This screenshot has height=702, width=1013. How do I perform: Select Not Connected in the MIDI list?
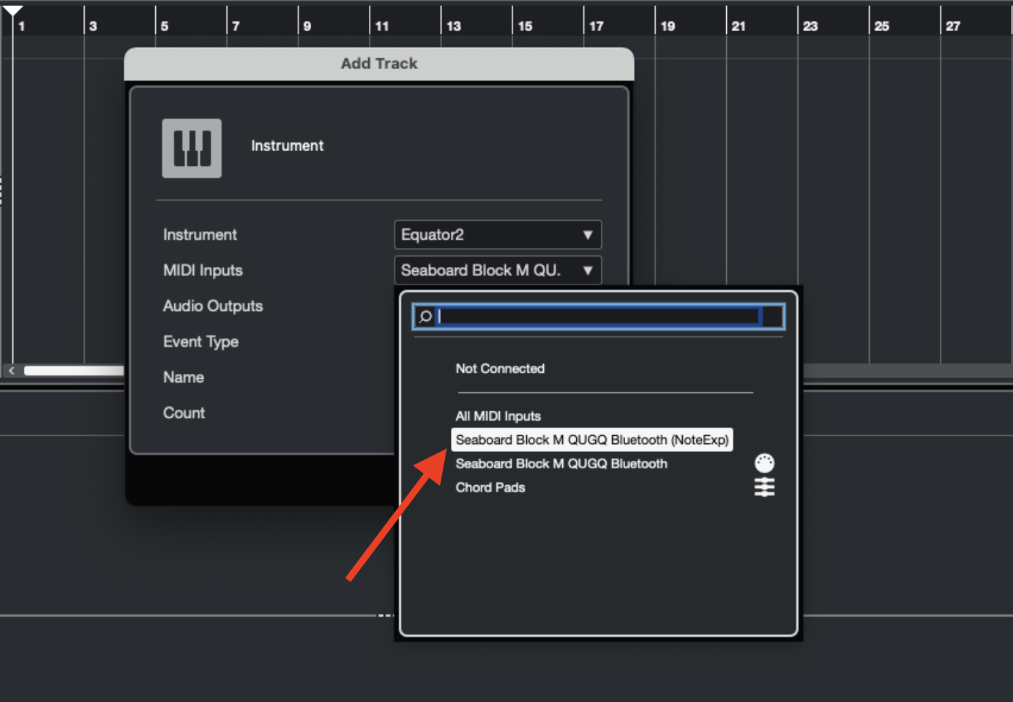pos(500,369)
